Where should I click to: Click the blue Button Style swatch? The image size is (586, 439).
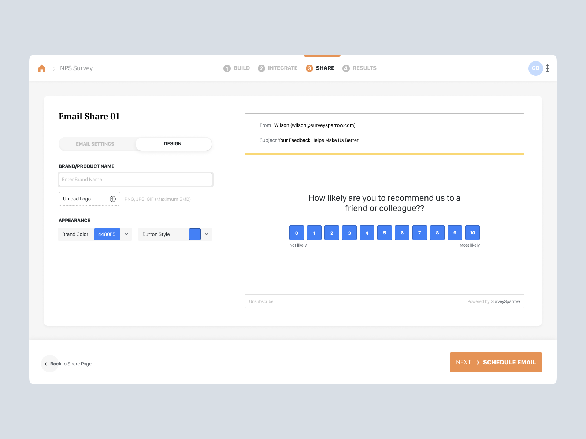coord(195,234)
